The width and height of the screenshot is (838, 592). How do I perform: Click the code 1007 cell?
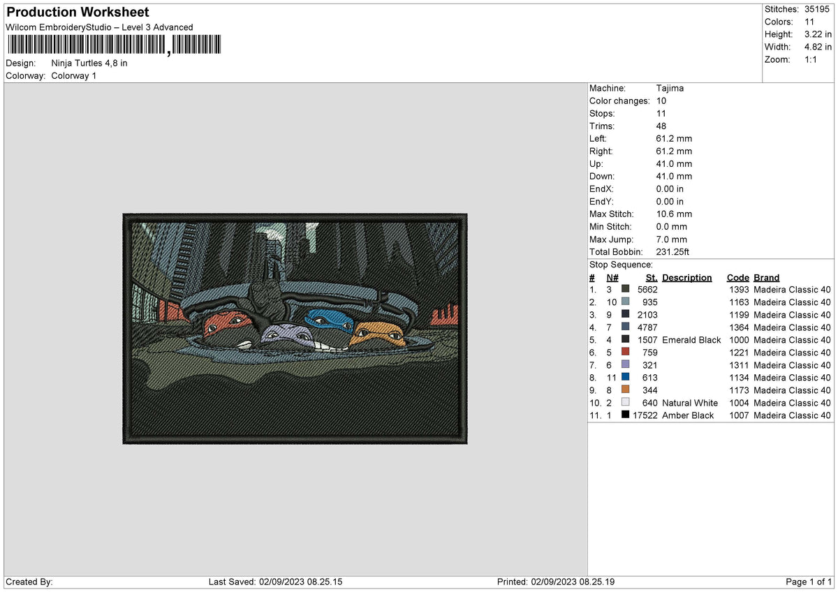point(737,415)
